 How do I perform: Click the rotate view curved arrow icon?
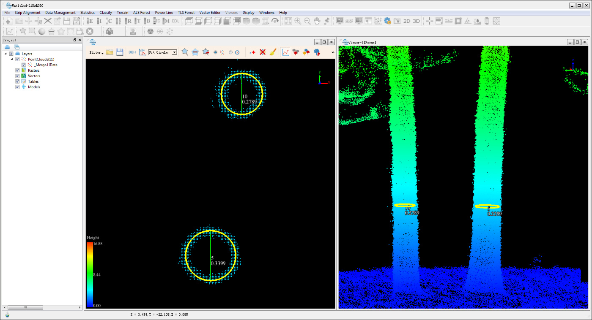click(x=275, y=21)
